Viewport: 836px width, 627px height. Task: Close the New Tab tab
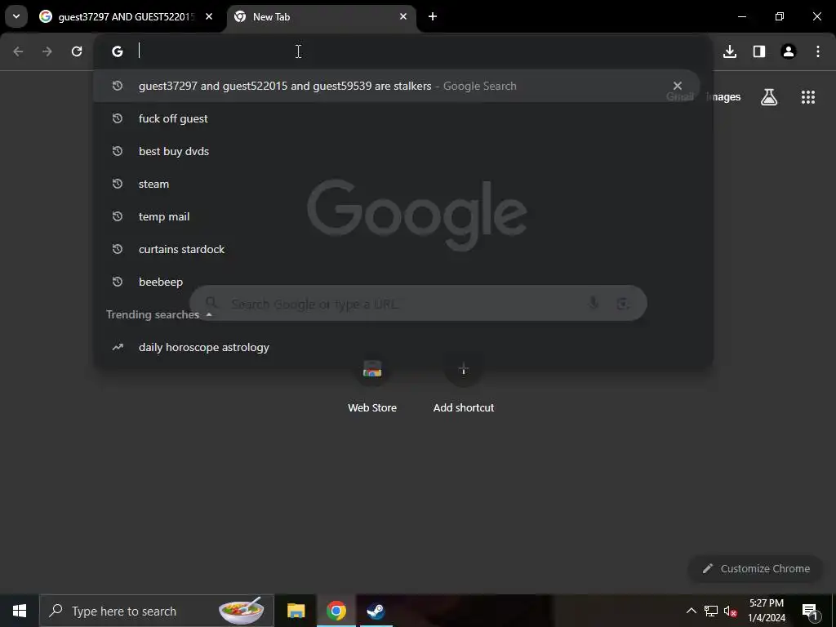(403, 16)
